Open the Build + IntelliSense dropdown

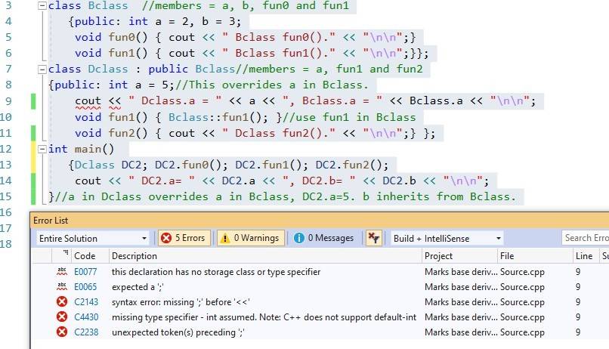(x=447, y=238)
